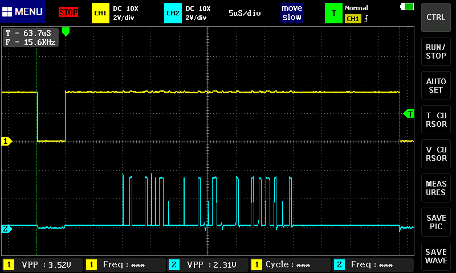Click SAVE WAVE button
Viewport: 456px width, 273px height.
(x=435, y=256)
